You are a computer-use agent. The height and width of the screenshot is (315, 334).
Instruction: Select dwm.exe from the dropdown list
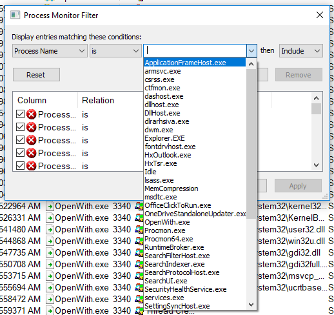[x=195, y=130]
